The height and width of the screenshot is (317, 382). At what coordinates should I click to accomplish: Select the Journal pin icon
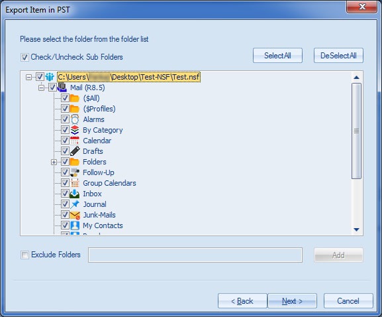75,204
